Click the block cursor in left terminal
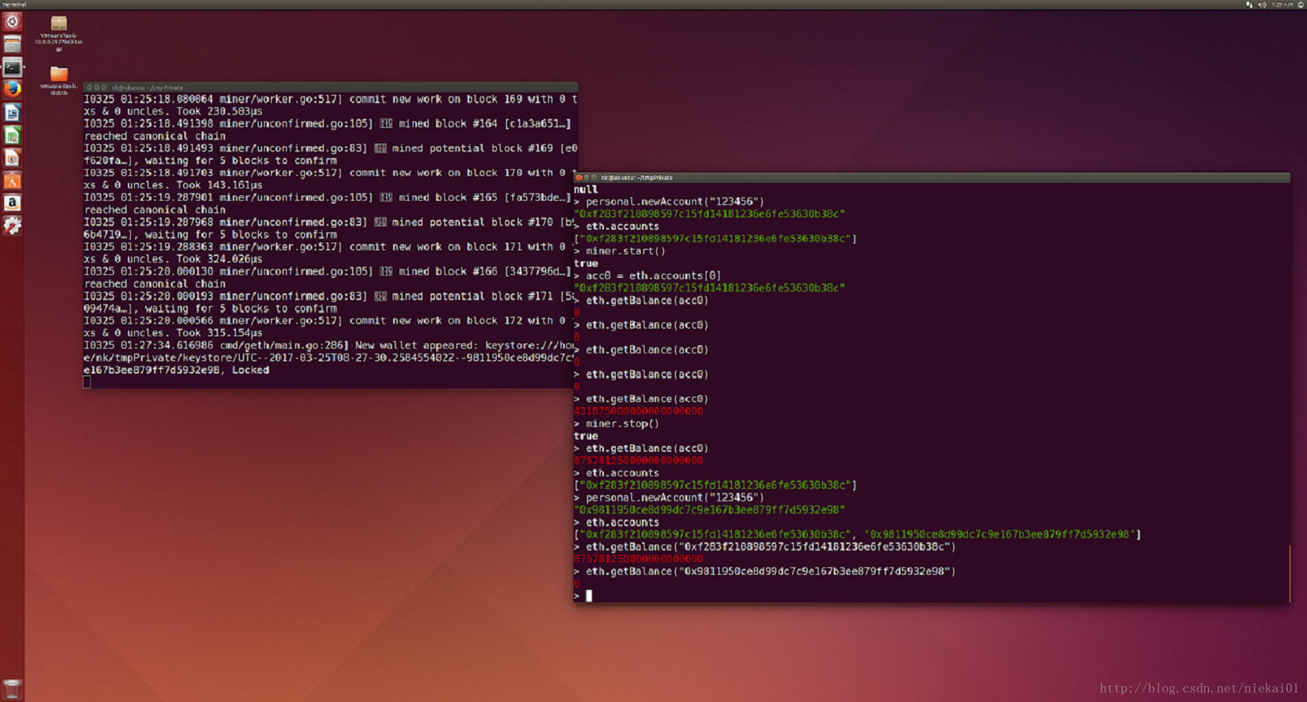 pyautogui.click(x=87, y=382)
